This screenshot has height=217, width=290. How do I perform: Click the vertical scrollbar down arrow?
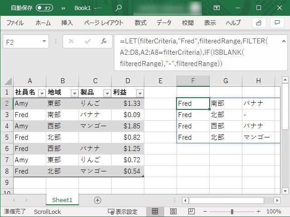coord(285,191)
